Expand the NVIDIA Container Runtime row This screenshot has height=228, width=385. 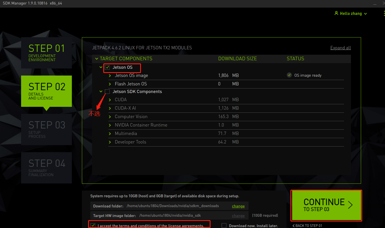(110, 125)
